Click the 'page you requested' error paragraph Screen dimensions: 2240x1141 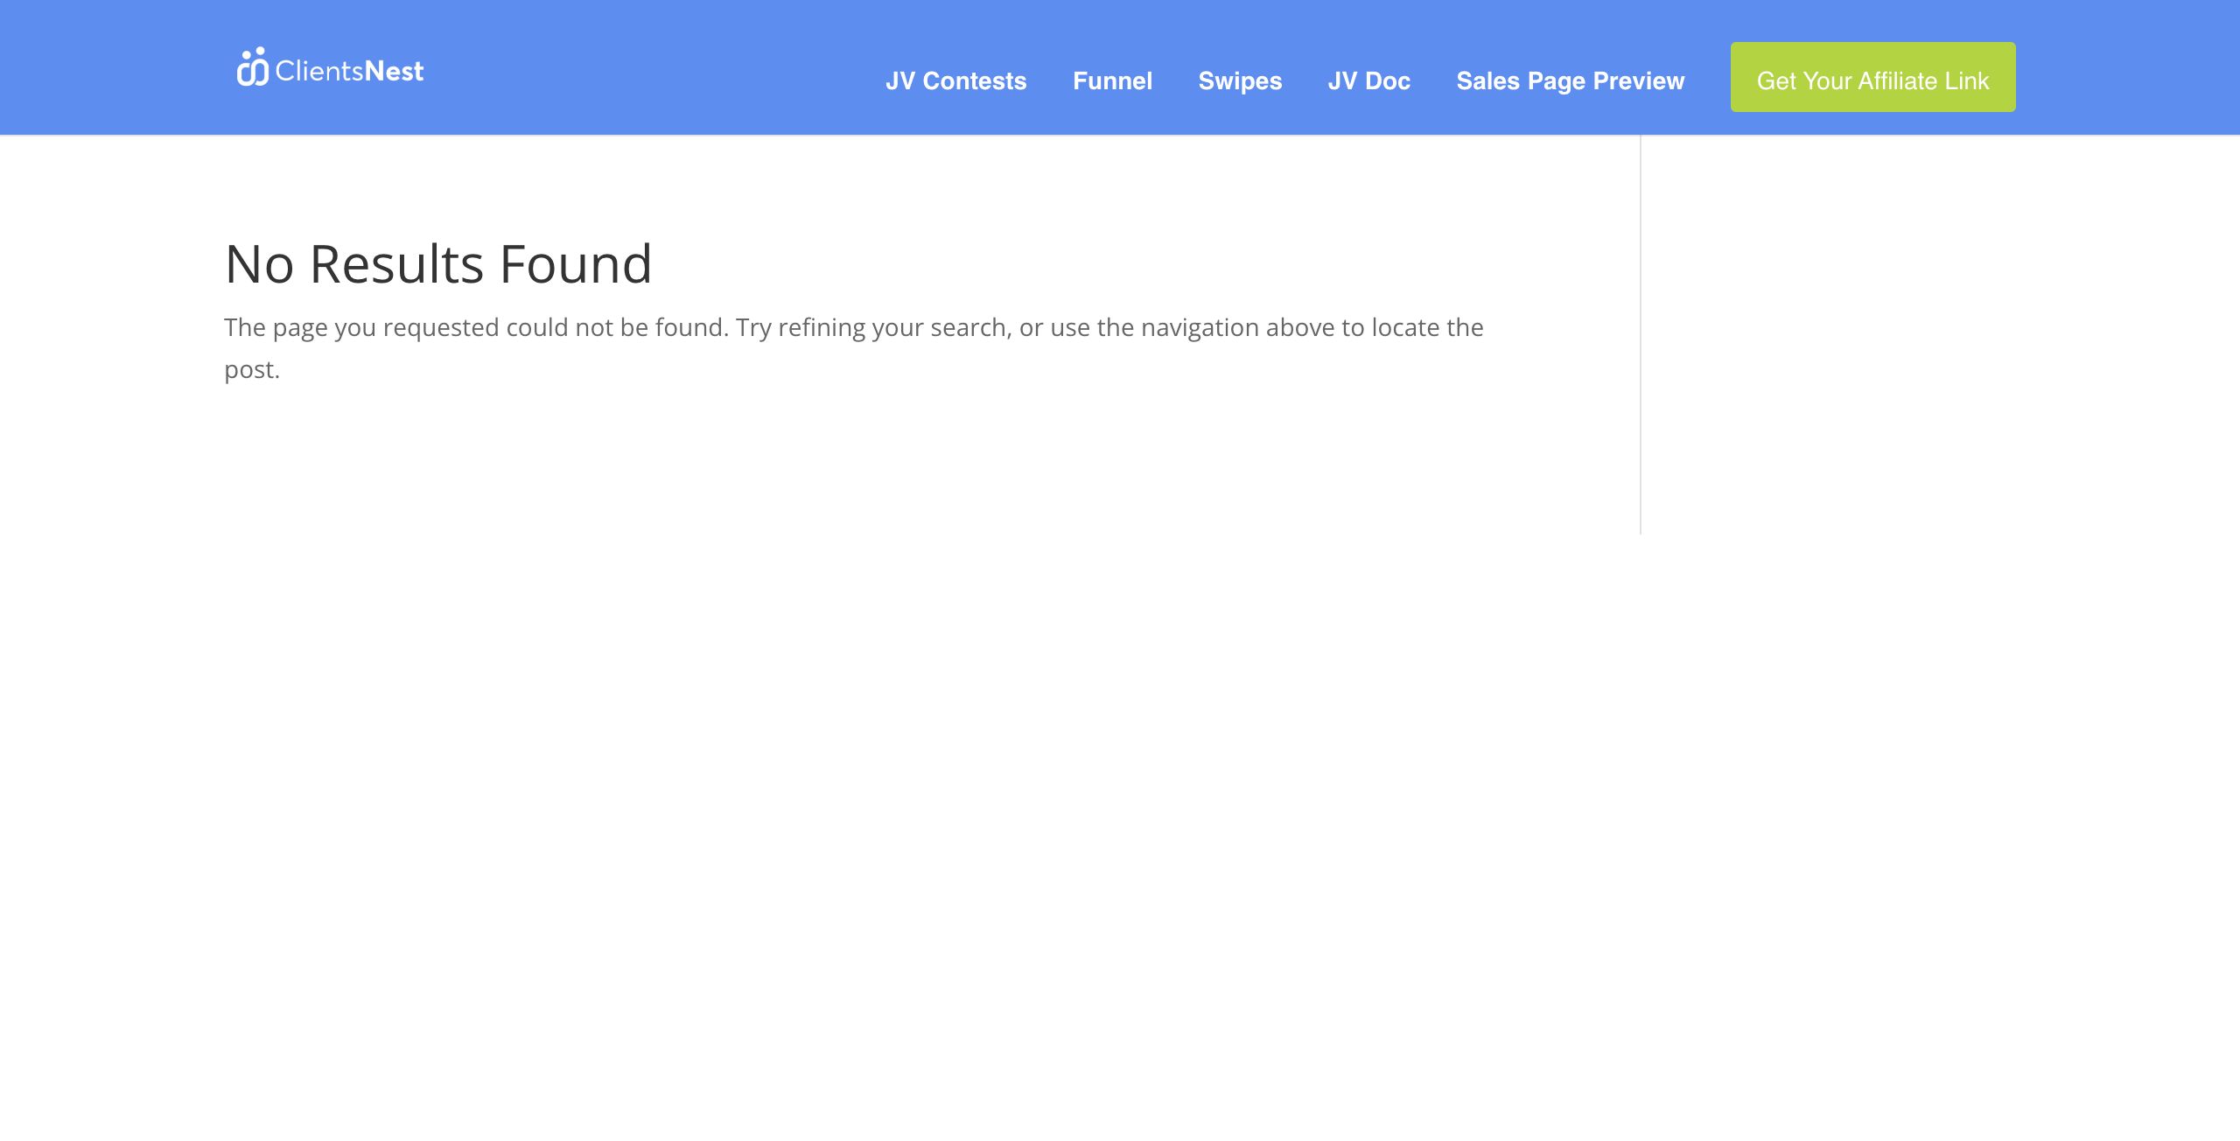(385, 327)
